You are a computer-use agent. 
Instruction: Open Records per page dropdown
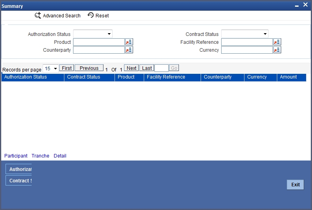(51, 69)
